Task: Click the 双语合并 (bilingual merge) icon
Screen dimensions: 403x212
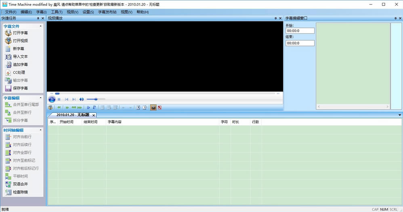Action: [8, 184]
